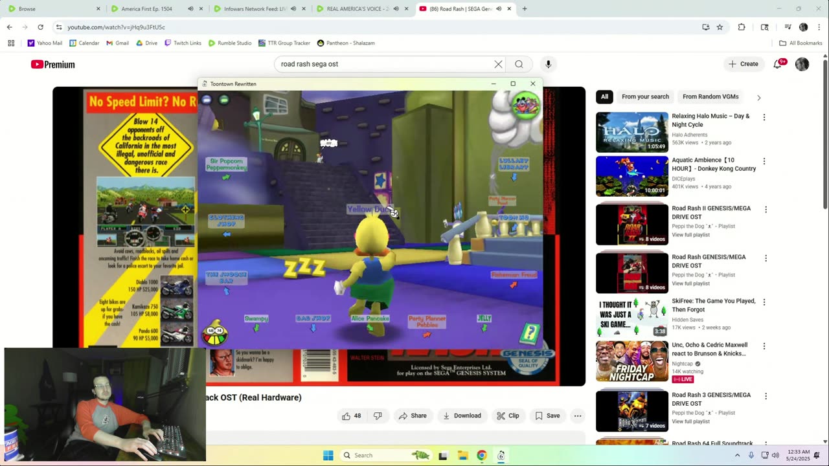Click the Download button
829x466 pixels.
pyautogui.click(x=461, y=416)
